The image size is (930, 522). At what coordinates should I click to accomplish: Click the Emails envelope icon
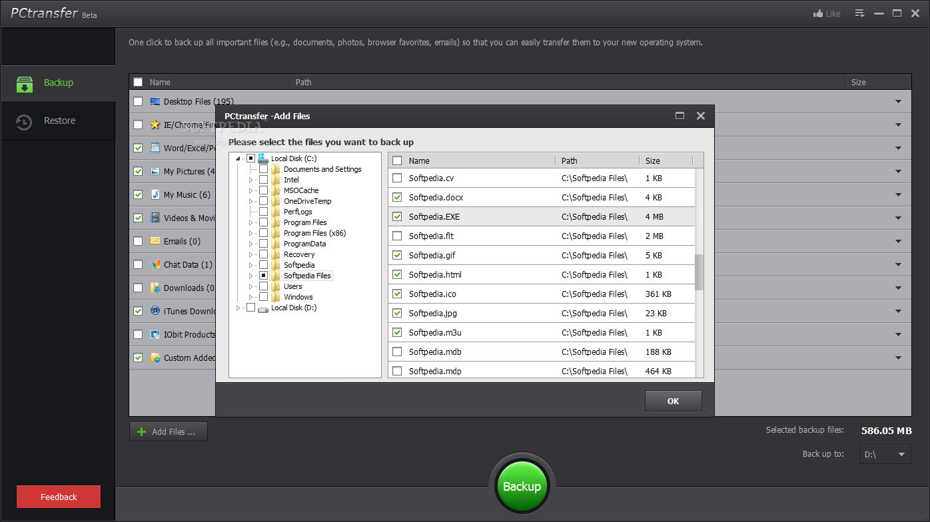tap(155, 241)
